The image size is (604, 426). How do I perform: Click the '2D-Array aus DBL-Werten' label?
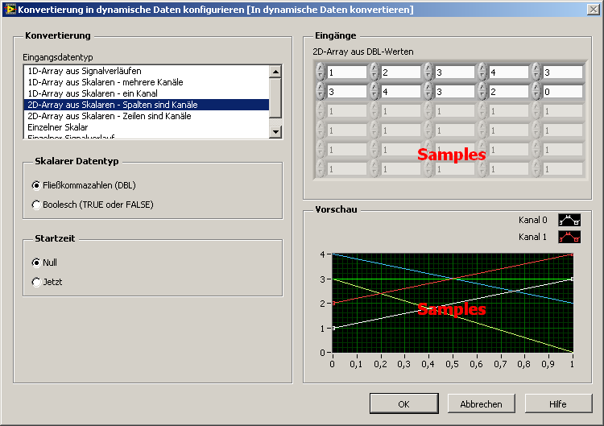(x=363, y=52)
